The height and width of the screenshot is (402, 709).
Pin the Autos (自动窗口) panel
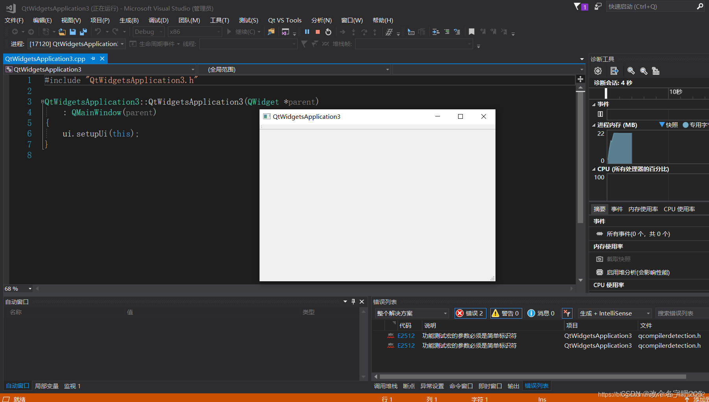353,302
